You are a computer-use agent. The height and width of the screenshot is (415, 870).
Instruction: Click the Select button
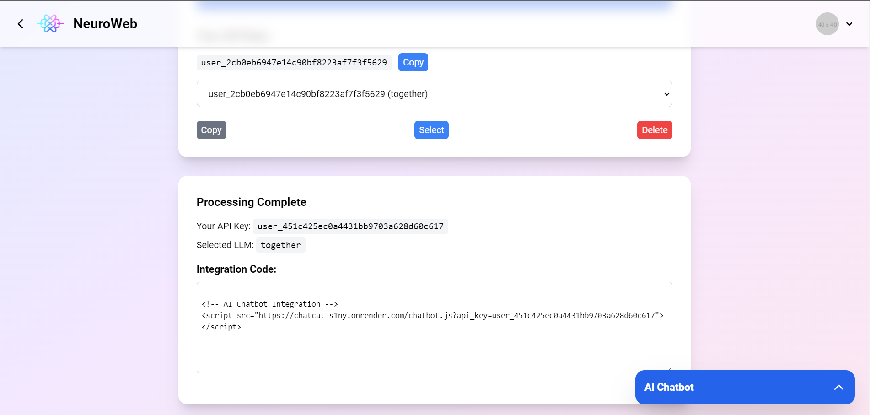point(431,130)
